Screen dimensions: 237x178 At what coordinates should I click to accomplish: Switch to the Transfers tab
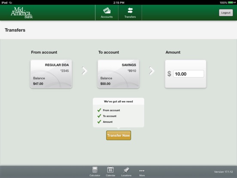130,13
